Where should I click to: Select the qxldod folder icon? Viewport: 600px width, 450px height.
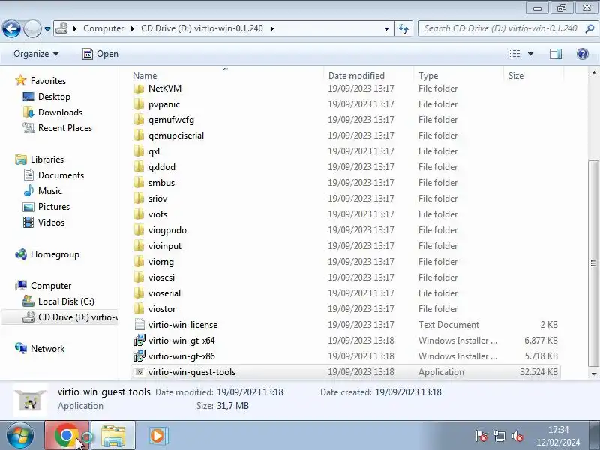coord(139,166)
